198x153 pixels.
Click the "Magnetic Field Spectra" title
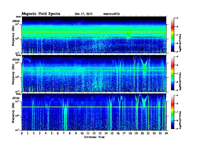click(41, 14)
